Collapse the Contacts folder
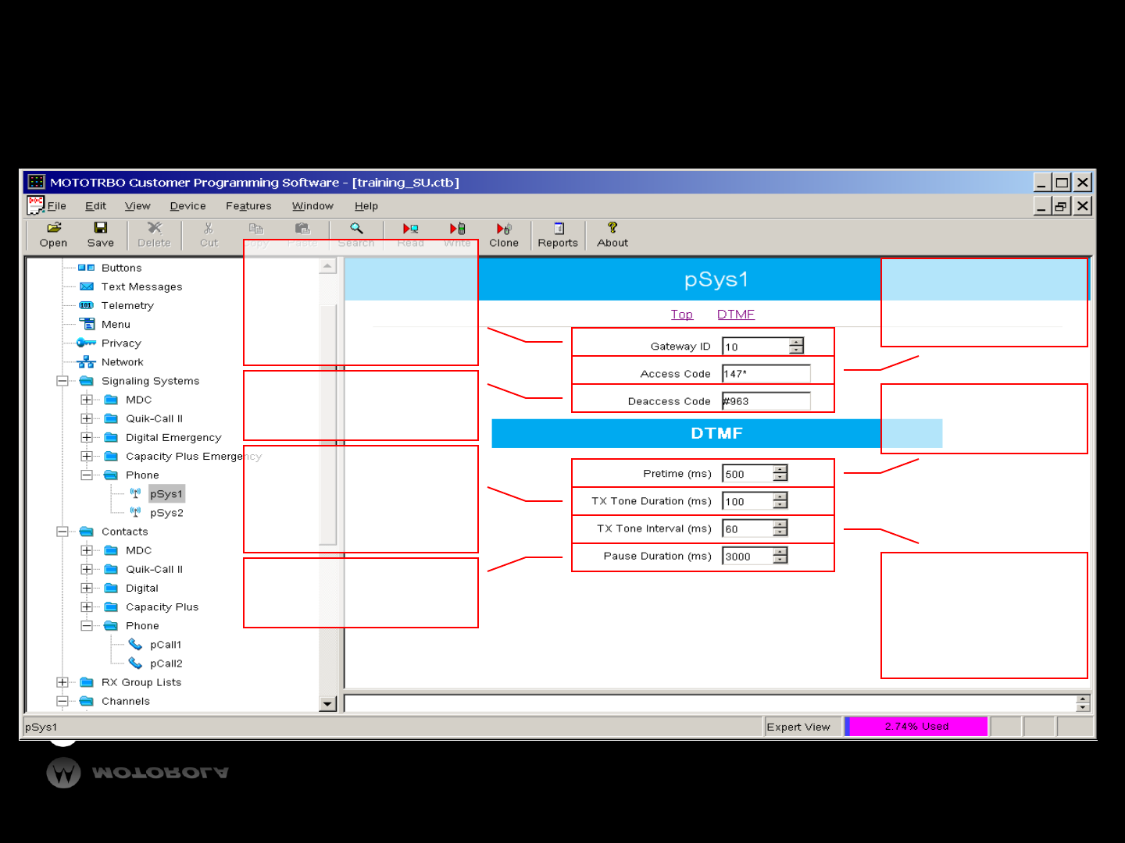The height and width of the screenshot is (843, 1125). (62, 532)
